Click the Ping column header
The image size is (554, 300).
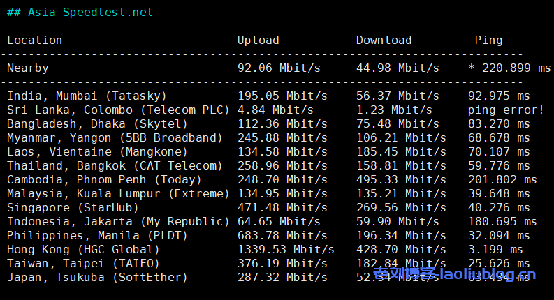(488, 40)
